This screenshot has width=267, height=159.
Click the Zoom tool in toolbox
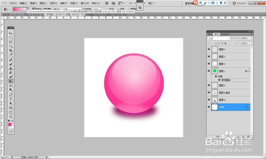(11, 117)
